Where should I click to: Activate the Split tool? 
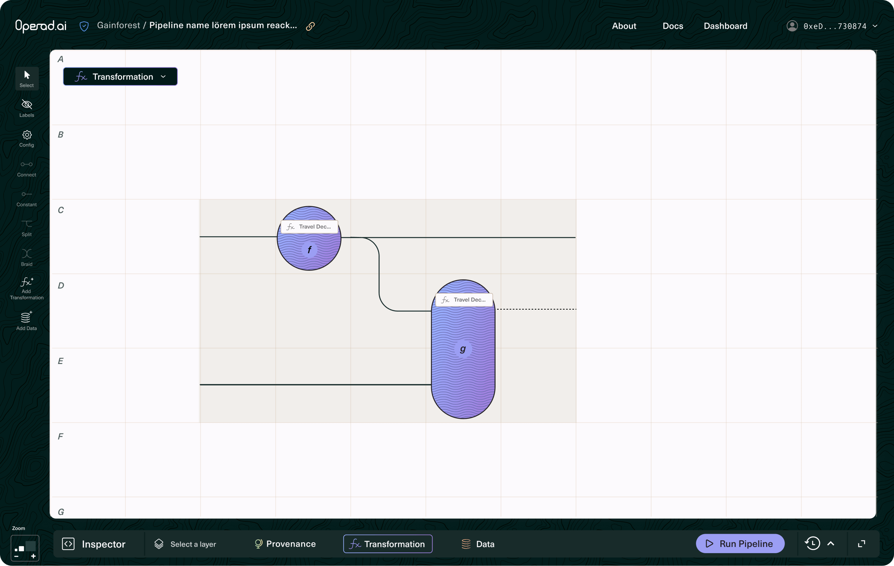(27, 224)
